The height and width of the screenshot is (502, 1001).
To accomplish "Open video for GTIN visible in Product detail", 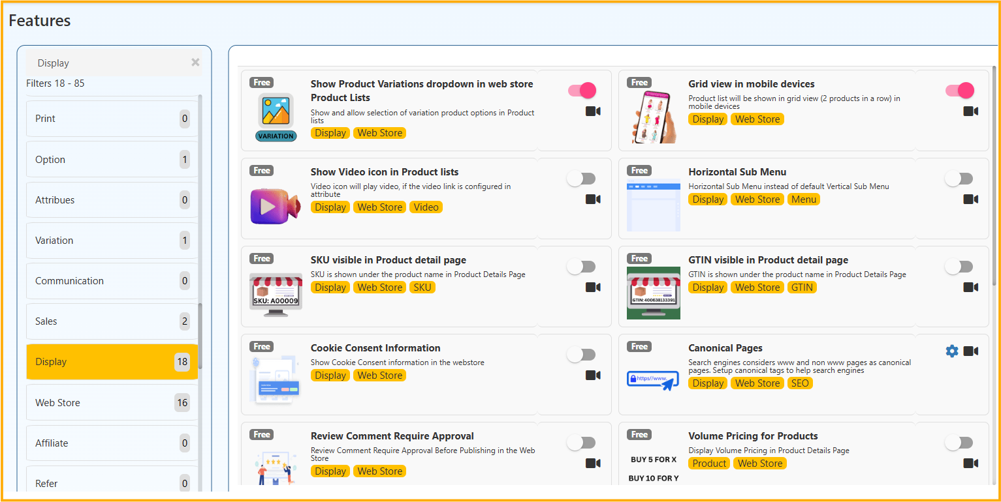I will pos(971,288).
